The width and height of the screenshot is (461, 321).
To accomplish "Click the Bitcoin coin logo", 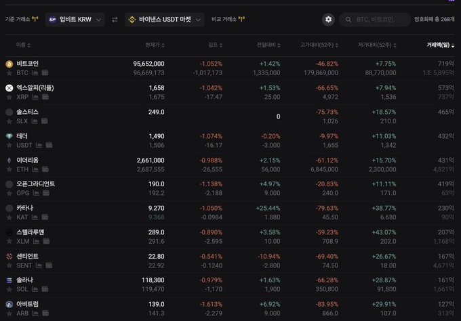I will [9, 64].
